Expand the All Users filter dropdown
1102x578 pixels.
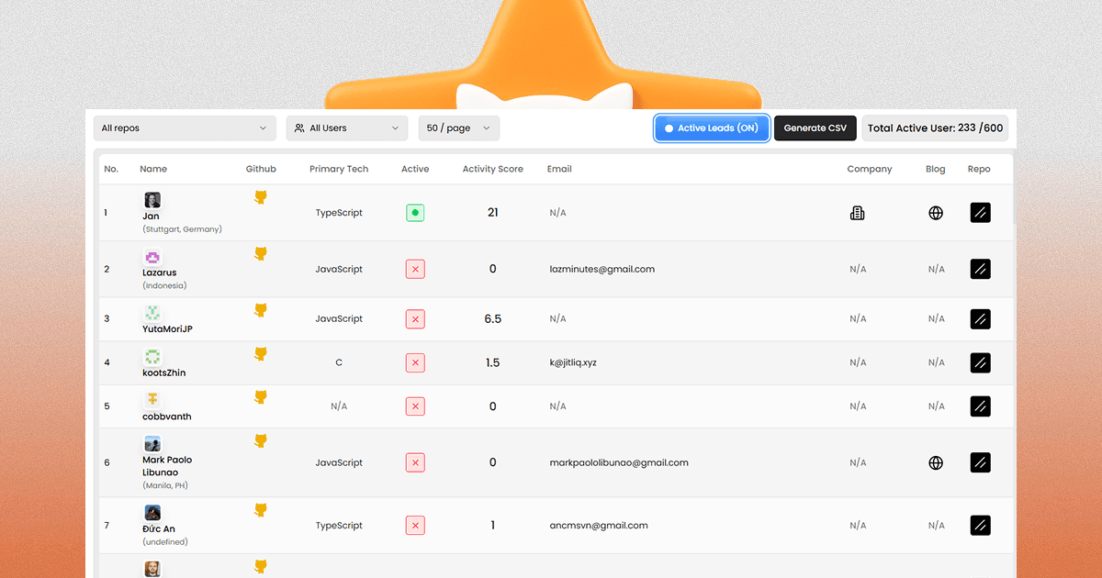pos(347,128)
